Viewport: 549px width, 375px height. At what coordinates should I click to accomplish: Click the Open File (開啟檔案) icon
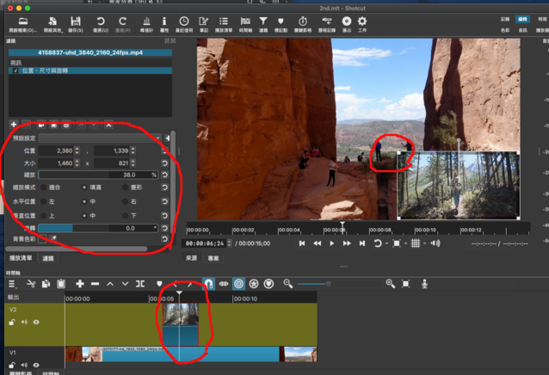22,22
